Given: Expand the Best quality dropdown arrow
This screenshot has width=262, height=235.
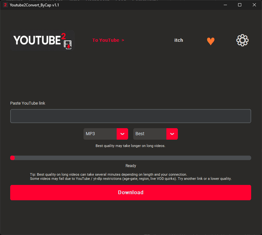Looking at the screenshot, I should pos(172,134).
